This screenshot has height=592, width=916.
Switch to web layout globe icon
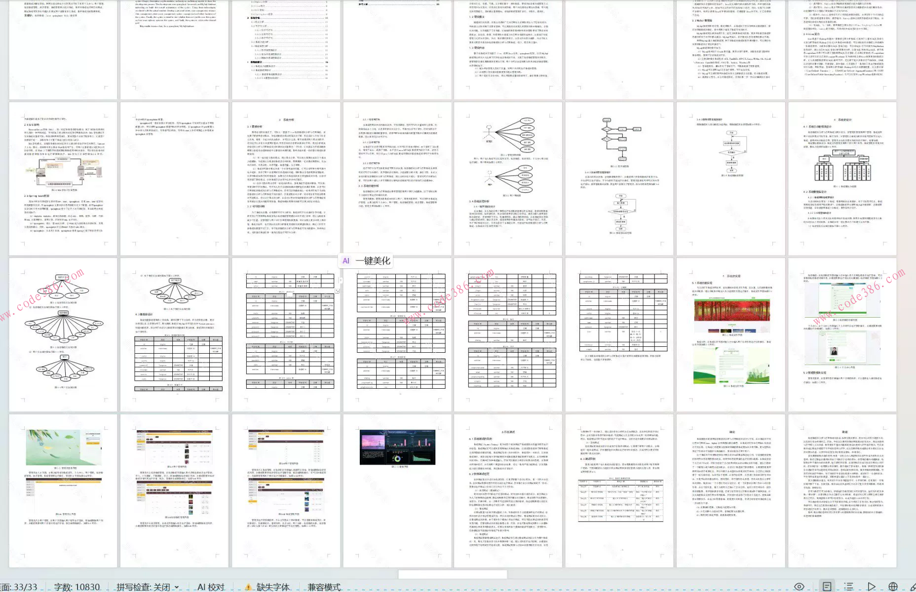click(x=893, y=587)
